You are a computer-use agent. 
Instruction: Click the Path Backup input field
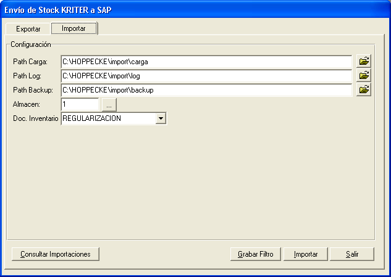(x=206, y=90)
